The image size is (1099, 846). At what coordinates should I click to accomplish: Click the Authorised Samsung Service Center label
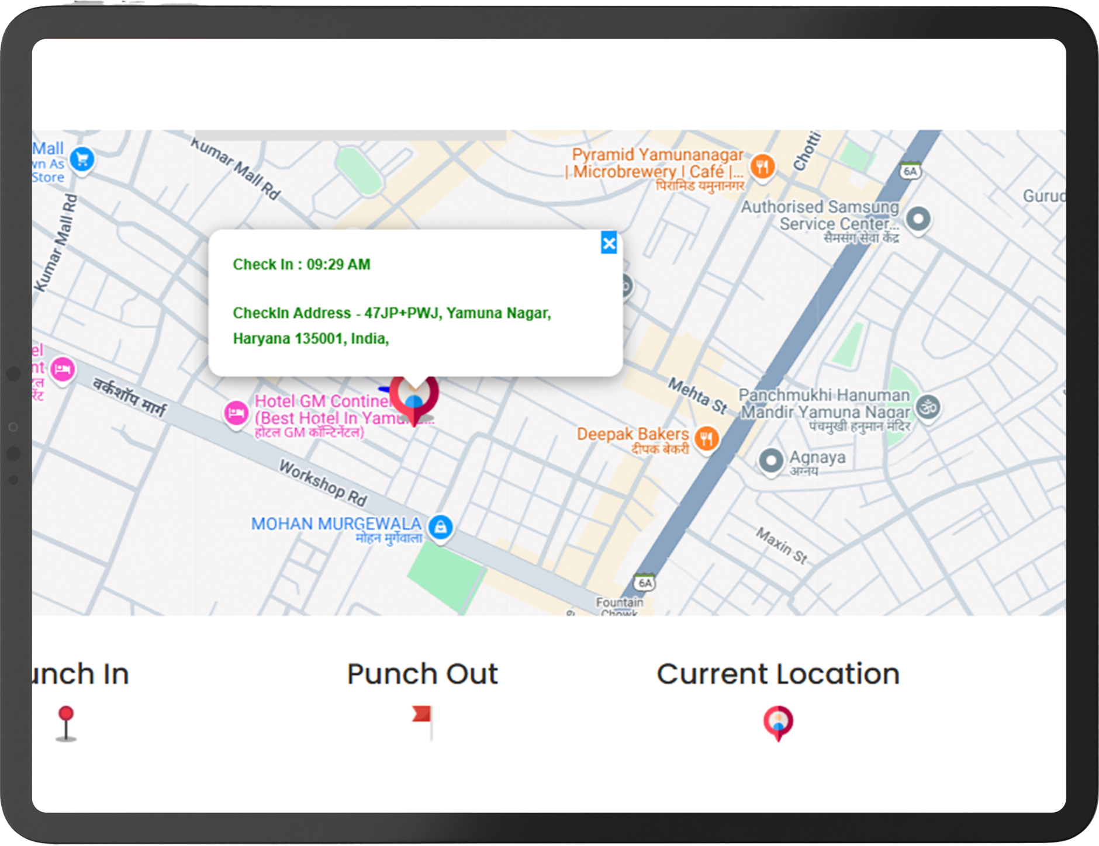tap(820, 221)
